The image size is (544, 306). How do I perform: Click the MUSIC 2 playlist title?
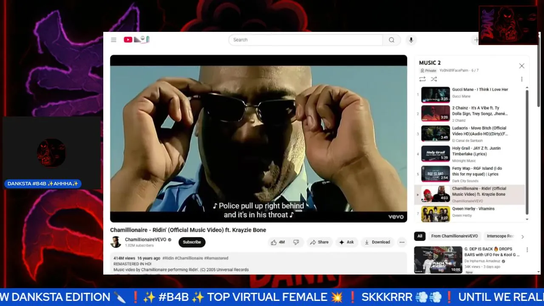coord(430,63)
